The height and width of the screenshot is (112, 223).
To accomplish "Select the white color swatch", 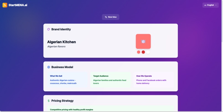I will tap(148, 52).
